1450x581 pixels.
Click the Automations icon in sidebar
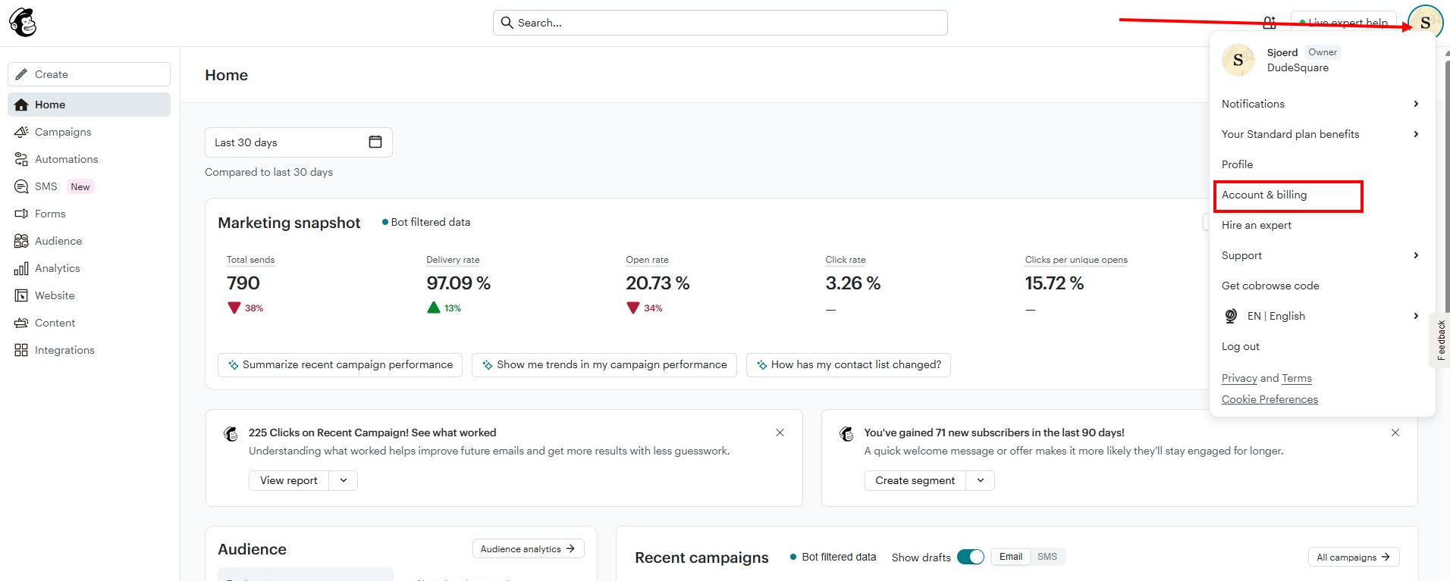[x=21, y=159]
